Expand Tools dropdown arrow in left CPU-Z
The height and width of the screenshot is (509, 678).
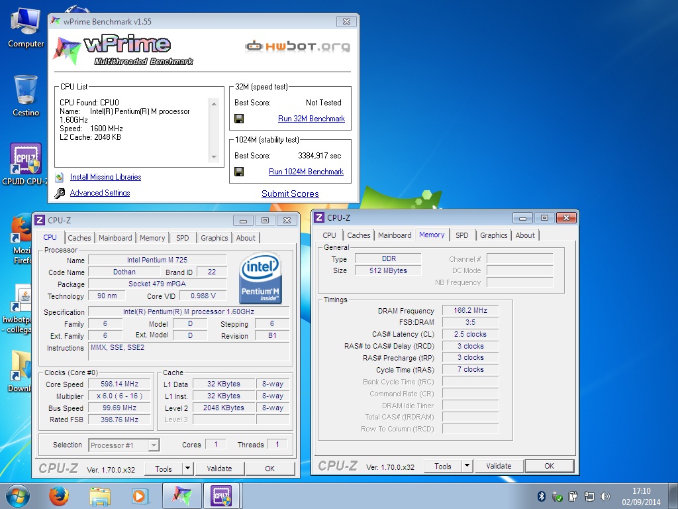tap(187, 469)
